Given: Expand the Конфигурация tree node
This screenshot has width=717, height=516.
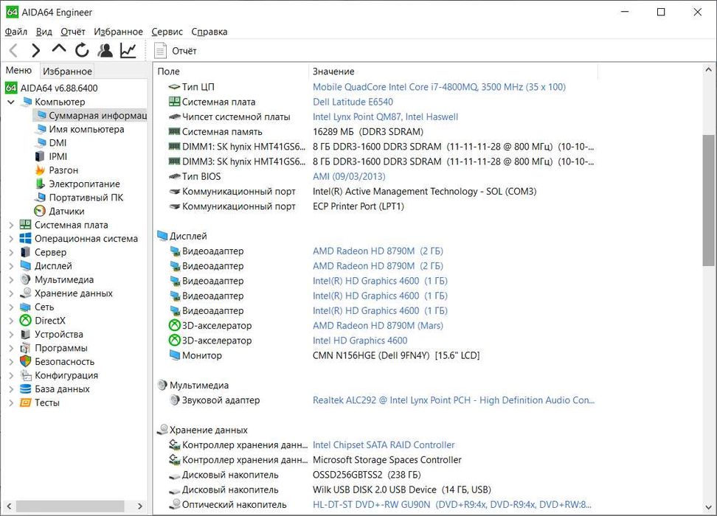Looking at the screenshot, I should click(x=11, y=376).
